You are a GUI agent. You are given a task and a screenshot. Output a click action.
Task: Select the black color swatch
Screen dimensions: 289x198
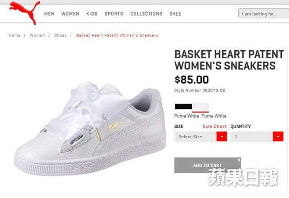[x=183, y=107]
